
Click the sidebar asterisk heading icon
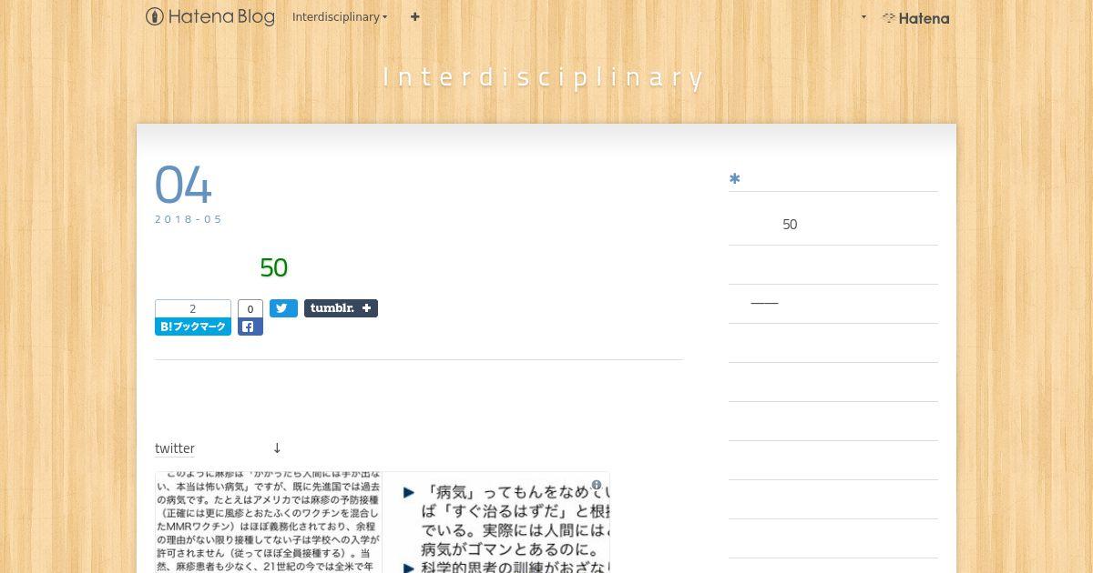(734, 179)
